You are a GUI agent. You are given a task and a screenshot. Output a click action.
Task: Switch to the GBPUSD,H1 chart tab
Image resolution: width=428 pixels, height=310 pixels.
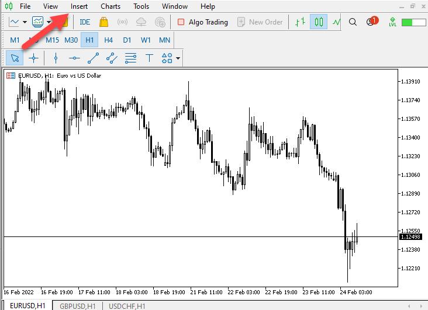pyautogui.click(x=78, y=306)
